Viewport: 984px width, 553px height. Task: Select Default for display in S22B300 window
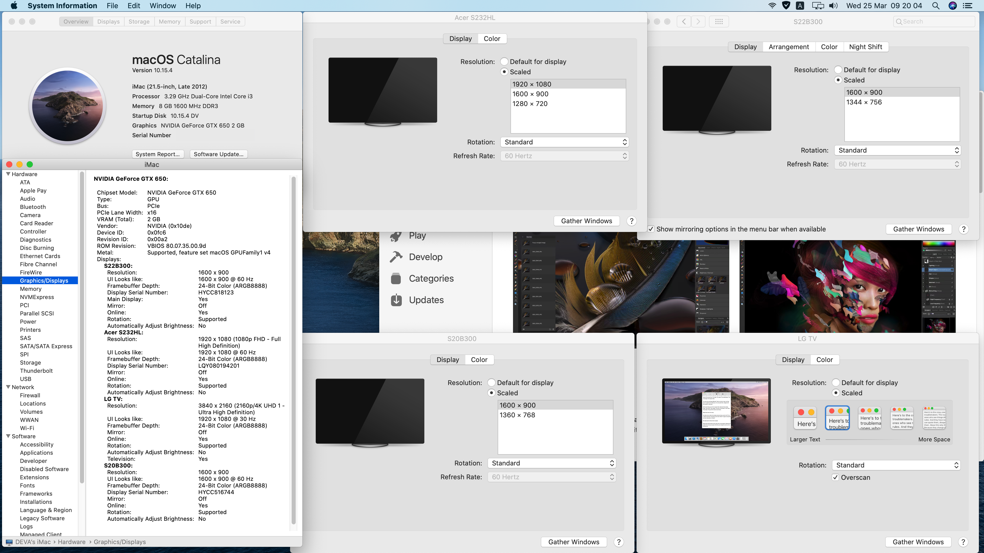point(838,70)
